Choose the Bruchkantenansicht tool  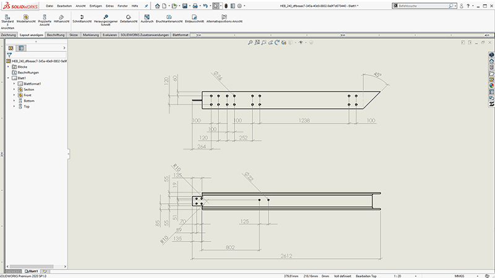click(x=169, y=15)
